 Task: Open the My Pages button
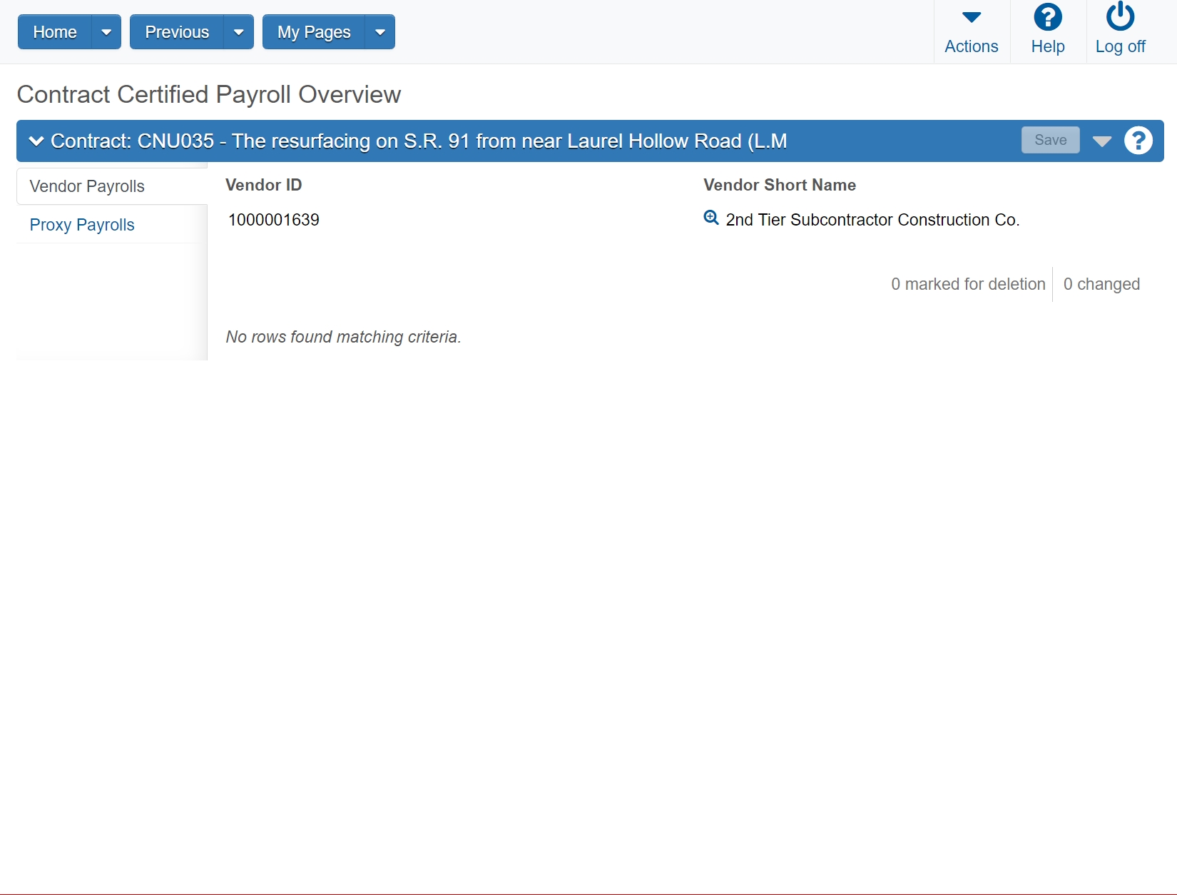pos(314,32)
